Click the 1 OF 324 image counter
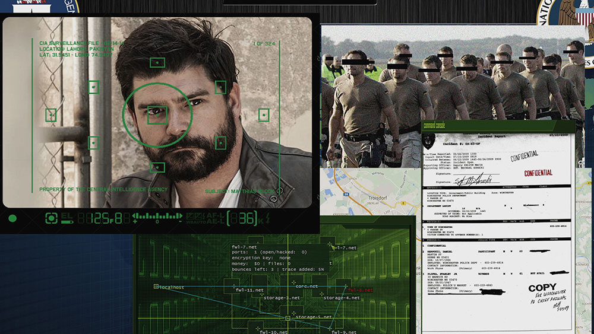 (264, 43)
